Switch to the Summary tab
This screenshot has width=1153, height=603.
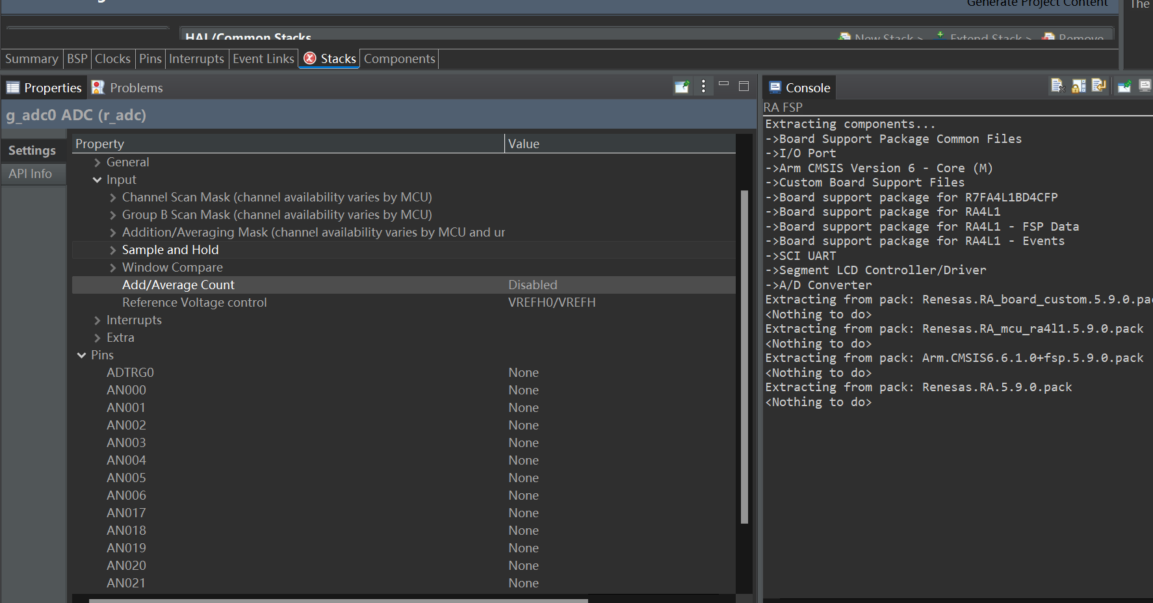coord(31,58)
